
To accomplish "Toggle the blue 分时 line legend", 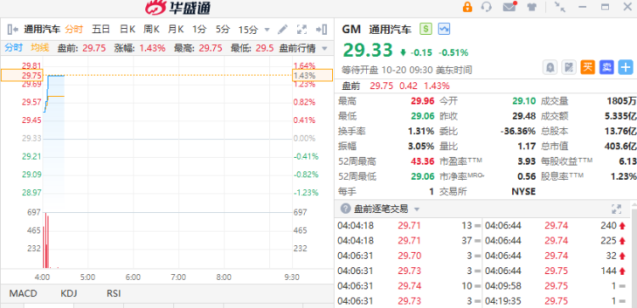I will click(14, 48).
